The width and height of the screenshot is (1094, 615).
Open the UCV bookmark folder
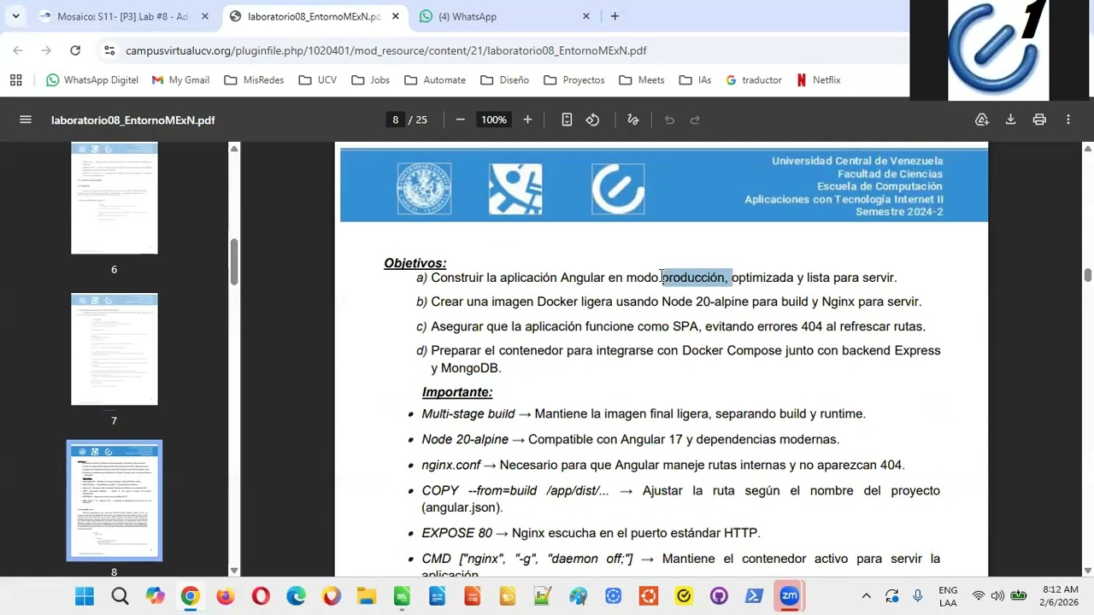318,79
